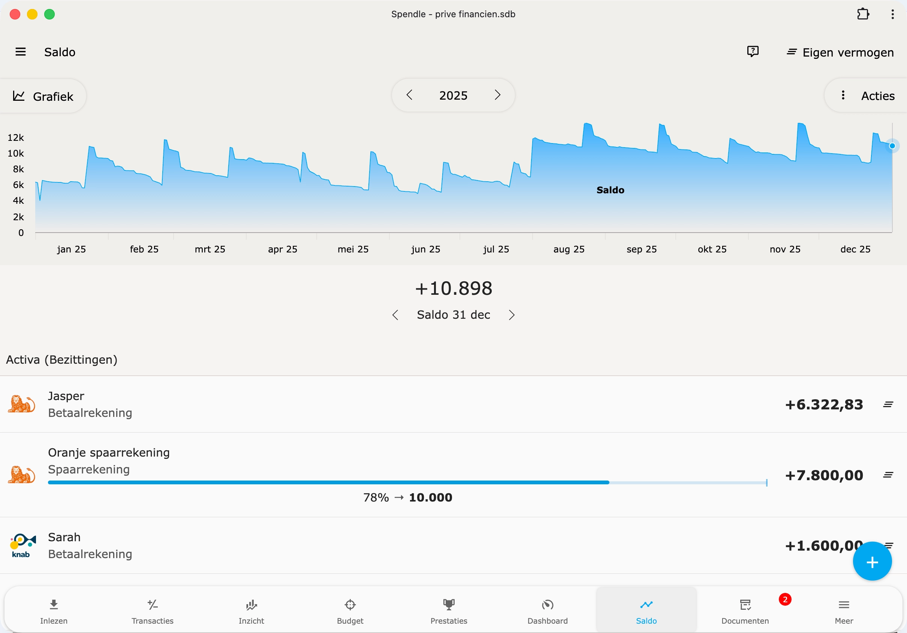Screen dimensions: 907x633
Task: Open the Inlezen import tab
Action: (x=54, y=611)
